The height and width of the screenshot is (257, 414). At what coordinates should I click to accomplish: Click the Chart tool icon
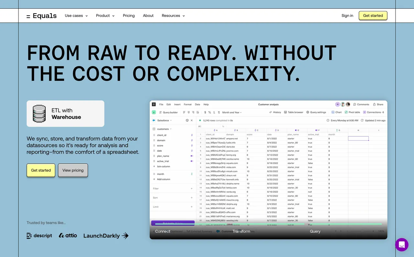point(333,112)
